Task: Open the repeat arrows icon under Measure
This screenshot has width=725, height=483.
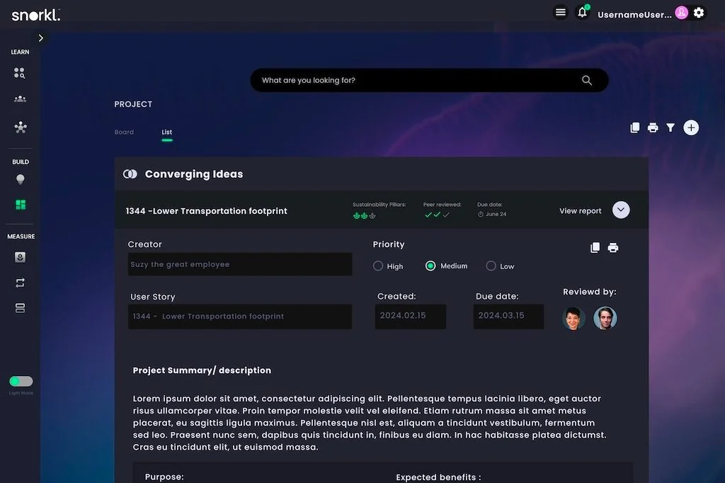Action: pos(20,283)
